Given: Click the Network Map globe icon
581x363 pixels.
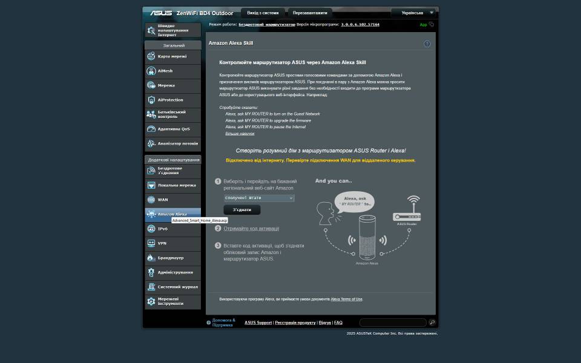Looking at the screenshot, I should pyautogui.click(x=151, y=56).
